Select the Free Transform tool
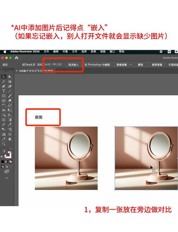Screen dimensions: 178x232 pos(10,110)
